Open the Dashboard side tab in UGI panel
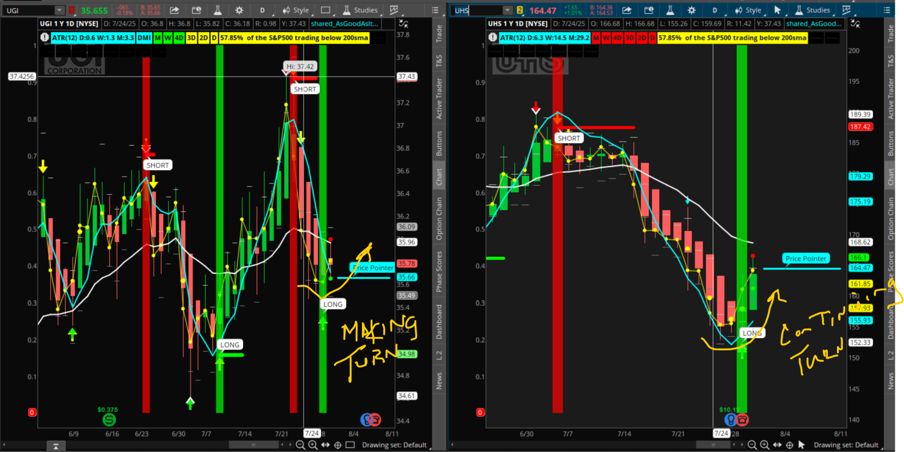The image size is (904, 452). pyautogui.click(x=439, y=322)
